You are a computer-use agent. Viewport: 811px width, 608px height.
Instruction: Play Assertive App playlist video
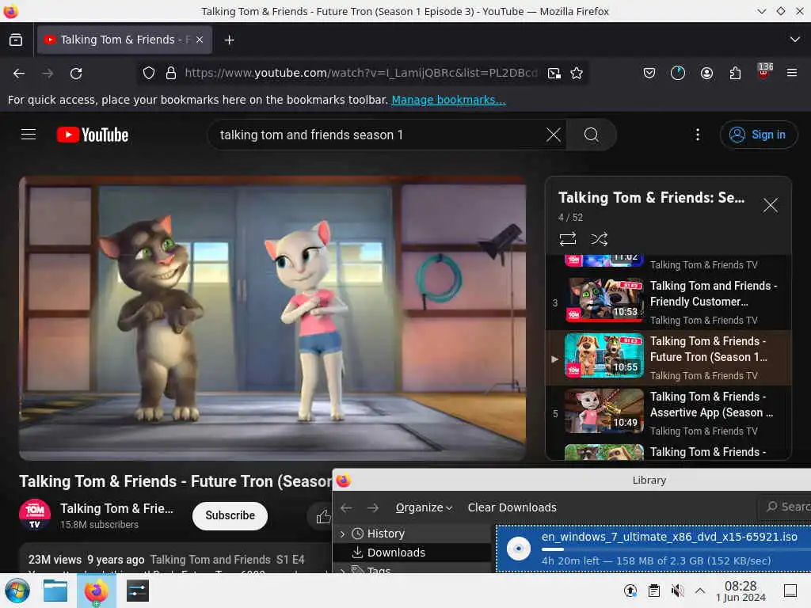(668, 413)
